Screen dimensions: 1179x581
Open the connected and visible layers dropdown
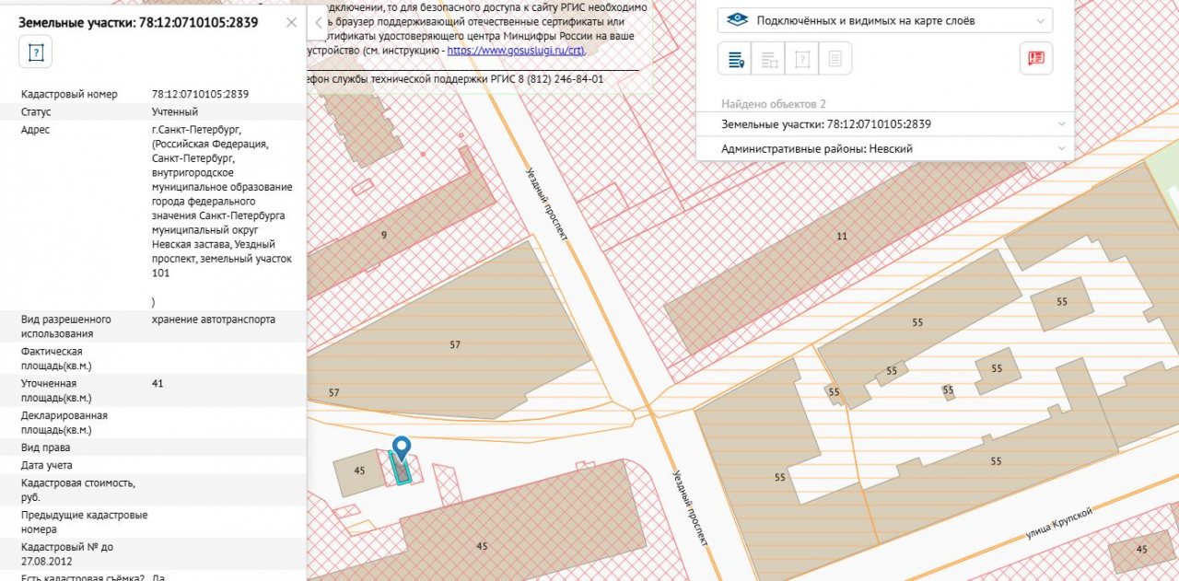[884, 20]
